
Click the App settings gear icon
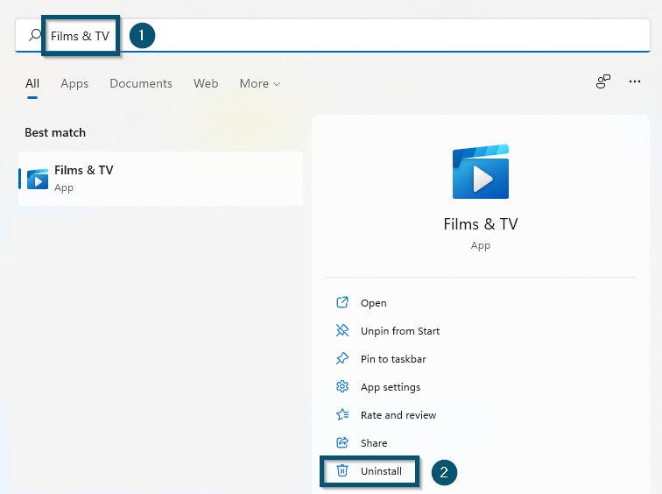(342, 386)
